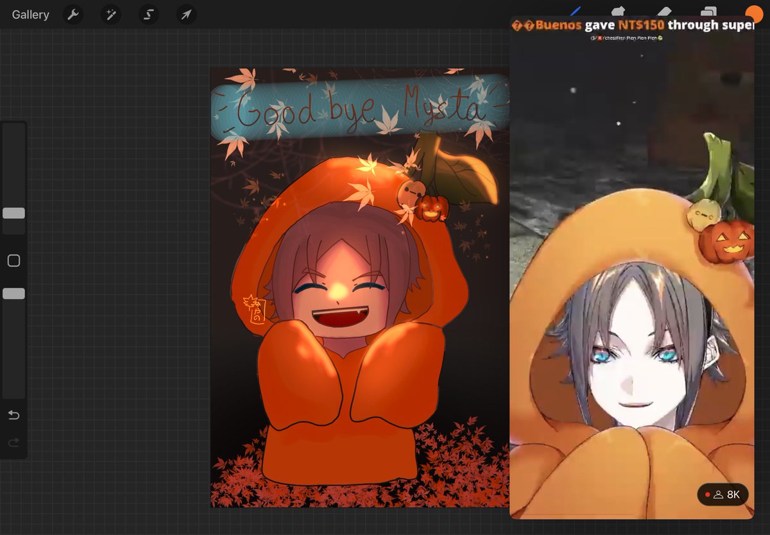770x535 pixels.
Task: Tap the brush size slider handle
Action: (x=13, y=213)
